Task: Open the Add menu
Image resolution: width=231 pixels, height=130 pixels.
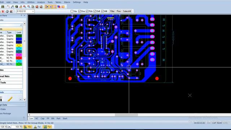Action: click(8, 2)
